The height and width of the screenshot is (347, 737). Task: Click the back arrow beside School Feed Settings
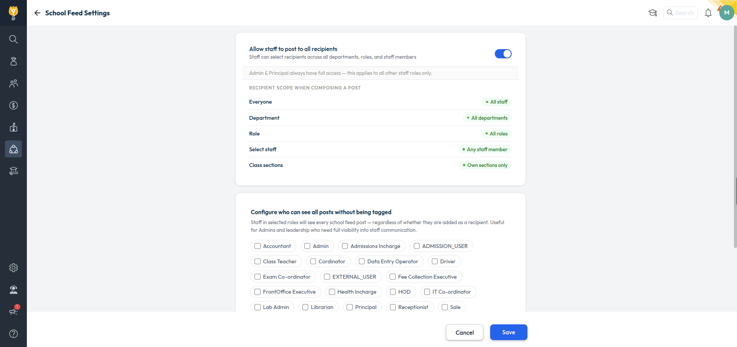(37, 13)
